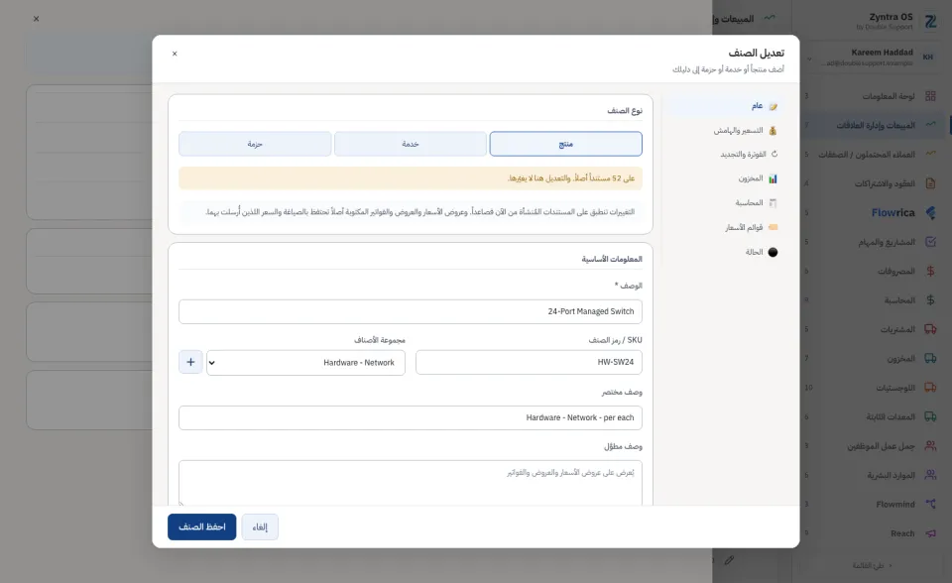Click the projects and tasks checkbox icon

930,242
